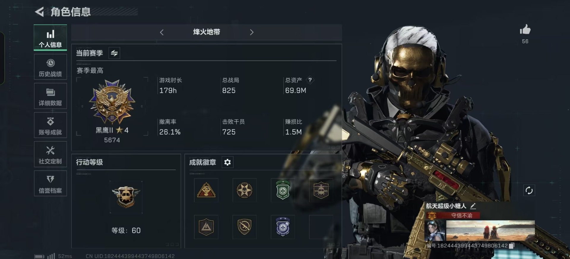Open 社交定制 tab

point(50,154)
